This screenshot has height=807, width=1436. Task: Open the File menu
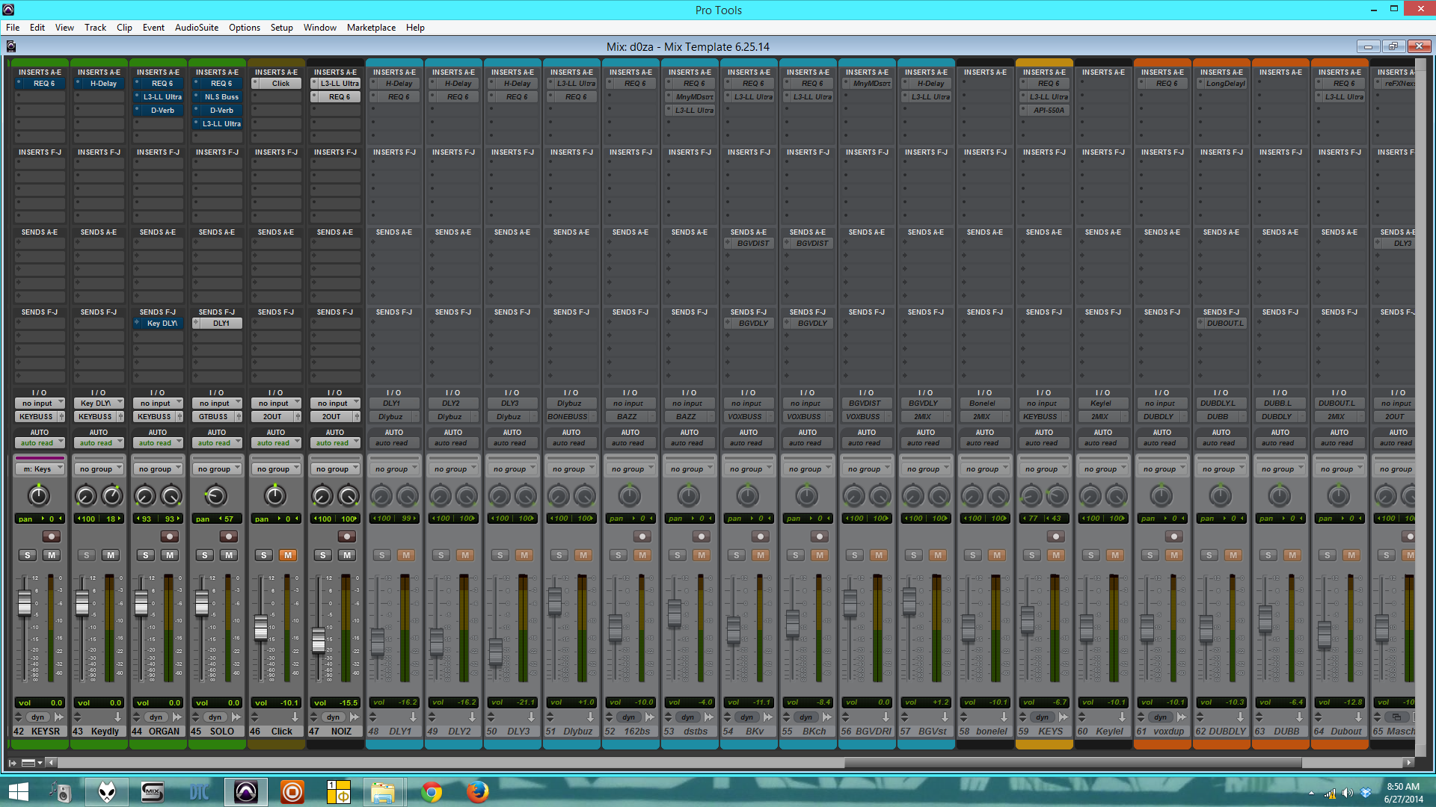click(x=13, y=28)
